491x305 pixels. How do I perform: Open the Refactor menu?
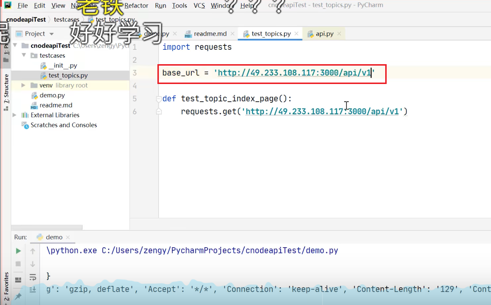pos(136,5)
